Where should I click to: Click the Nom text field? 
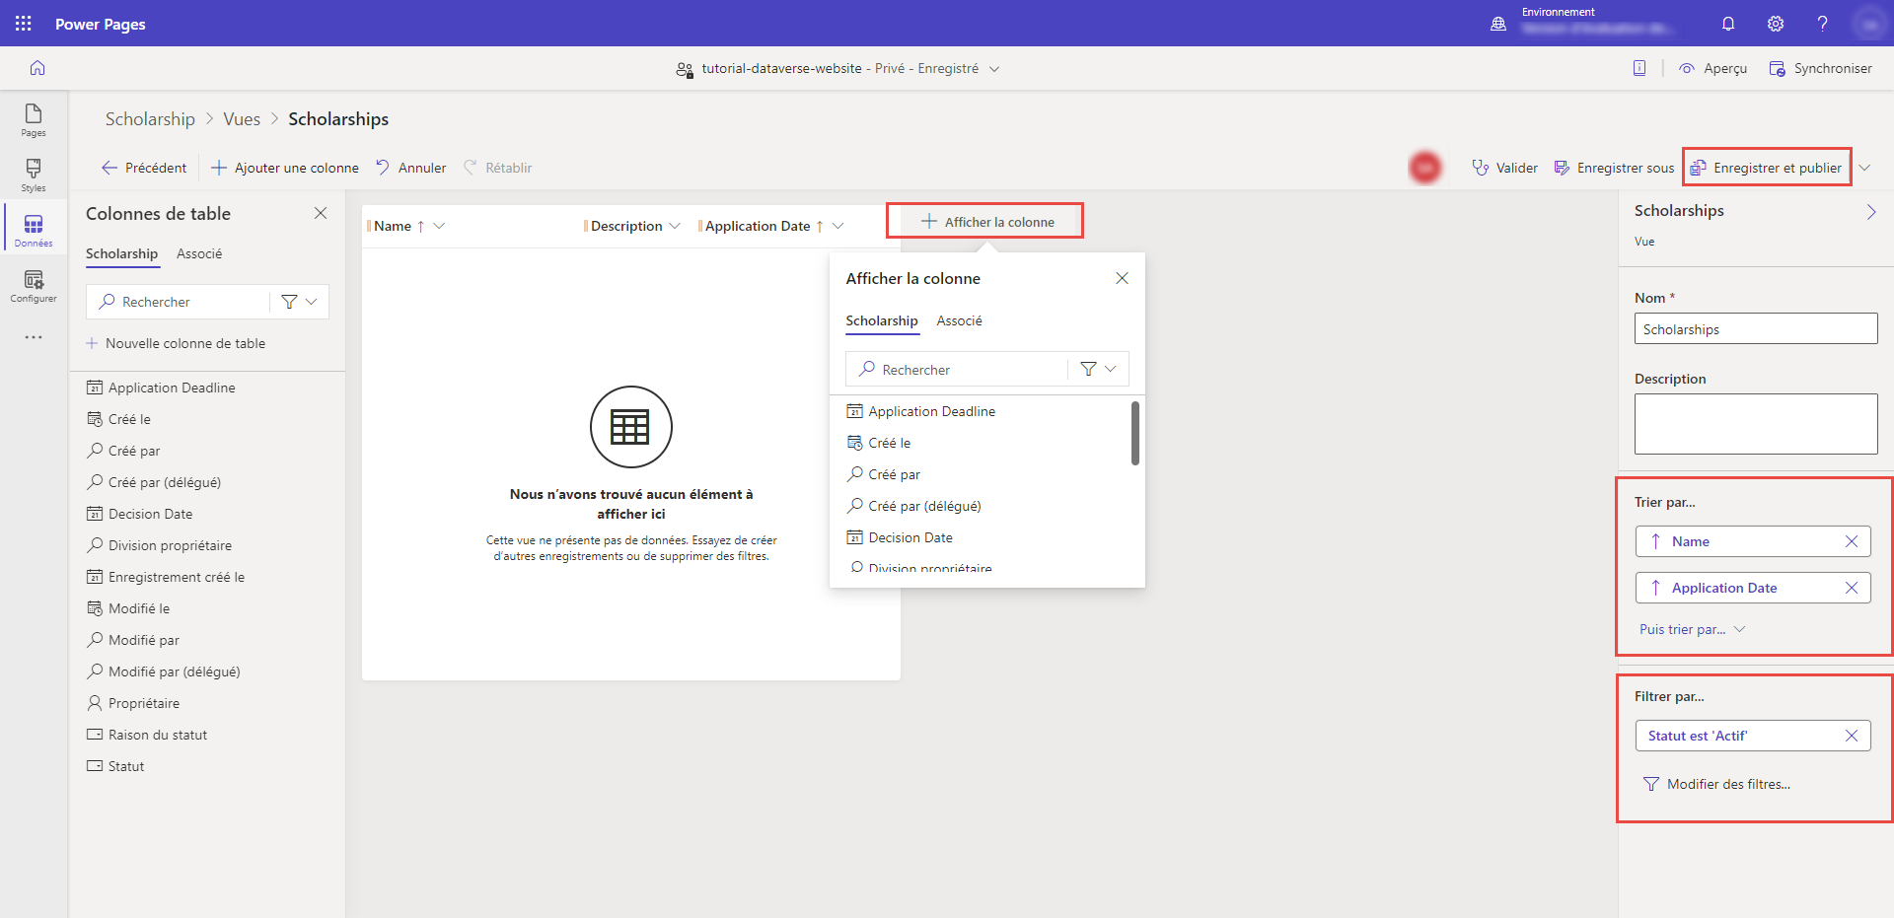click(x=1756, y=329)
